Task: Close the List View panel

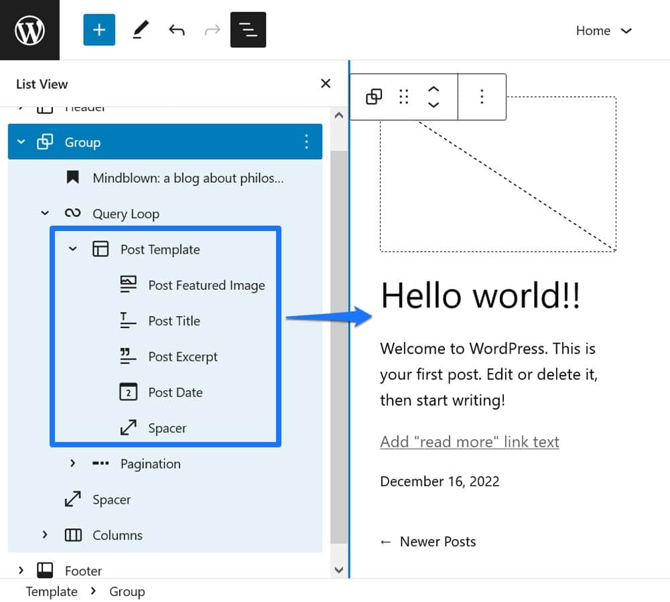Action: point(326,84)
